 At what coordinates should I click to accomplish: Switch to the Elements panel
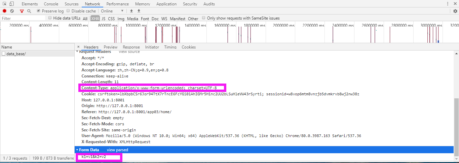tap(30, 4)
